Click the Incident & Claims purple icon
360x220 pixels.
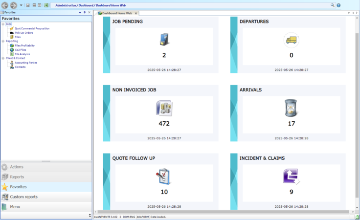(x=291, y=176)
